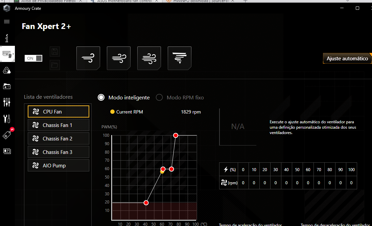Open the hamburger menu in Armoury Crate
Viewport: 372px width, 226px height.
click(x=7, y=22)
